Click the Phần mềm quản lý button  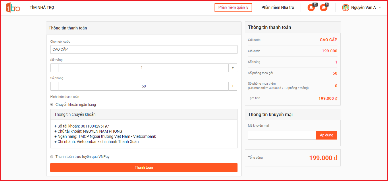pos(233,7)
